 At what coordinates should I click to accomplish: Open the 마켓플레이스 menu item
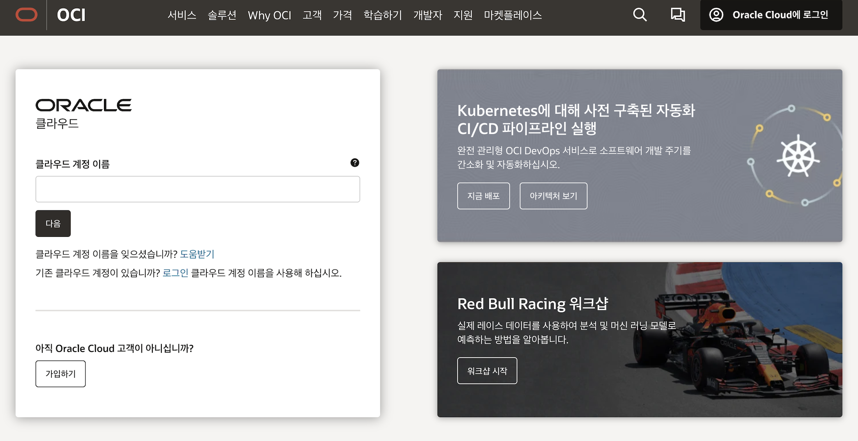(x=513, y=15)
